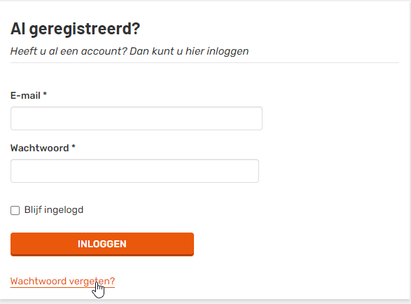Click the Blijf ingelogd label text
Screen dimensions: 411x304
click(x=54, y=210)
